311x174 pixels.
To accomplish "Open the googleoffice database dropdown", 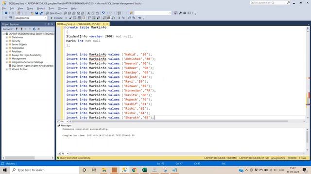I will coord(46,18).
